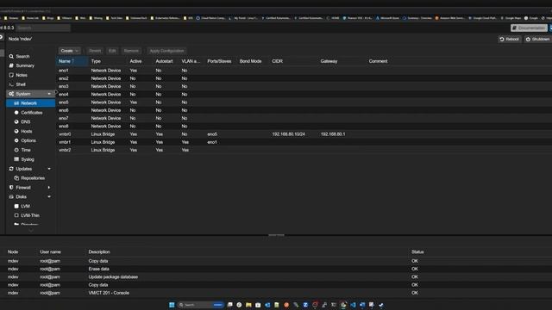Click Apply Configuration button
Viewport: 552px width, 310px height.
[x=166, y=51]
